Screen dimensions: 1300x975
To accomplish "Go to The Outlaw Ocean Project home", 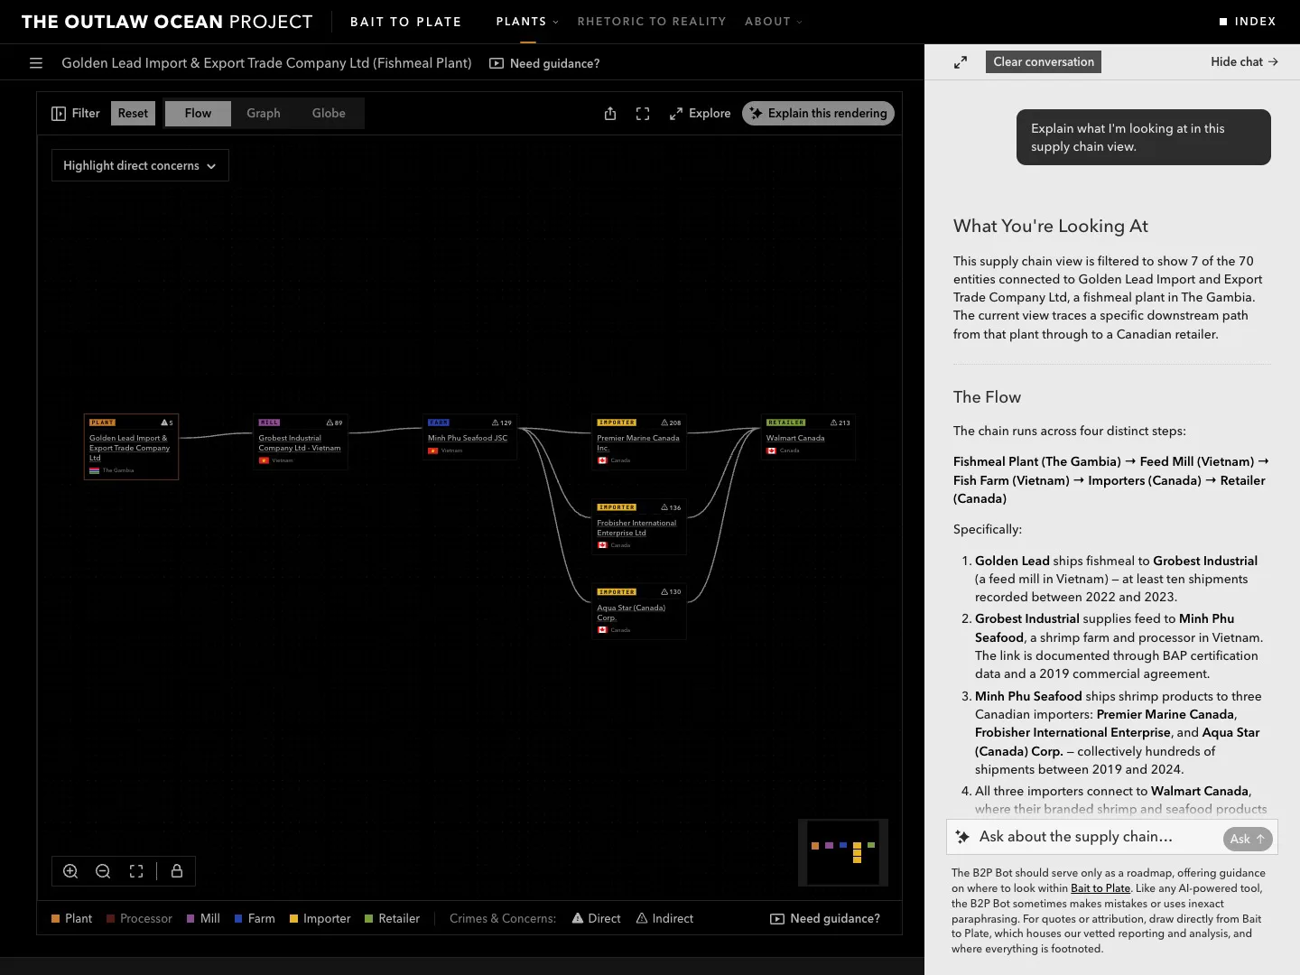I will (167, 22).
